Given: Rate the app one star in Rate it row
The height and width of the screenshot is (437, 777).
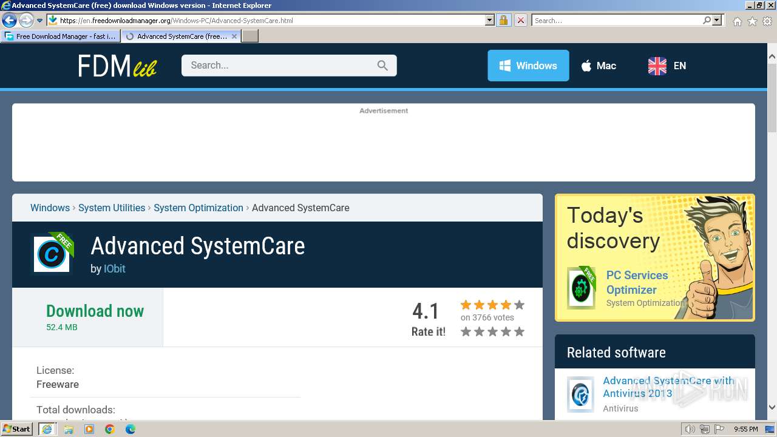Looking at the screenshot, I should pos(466,331).
